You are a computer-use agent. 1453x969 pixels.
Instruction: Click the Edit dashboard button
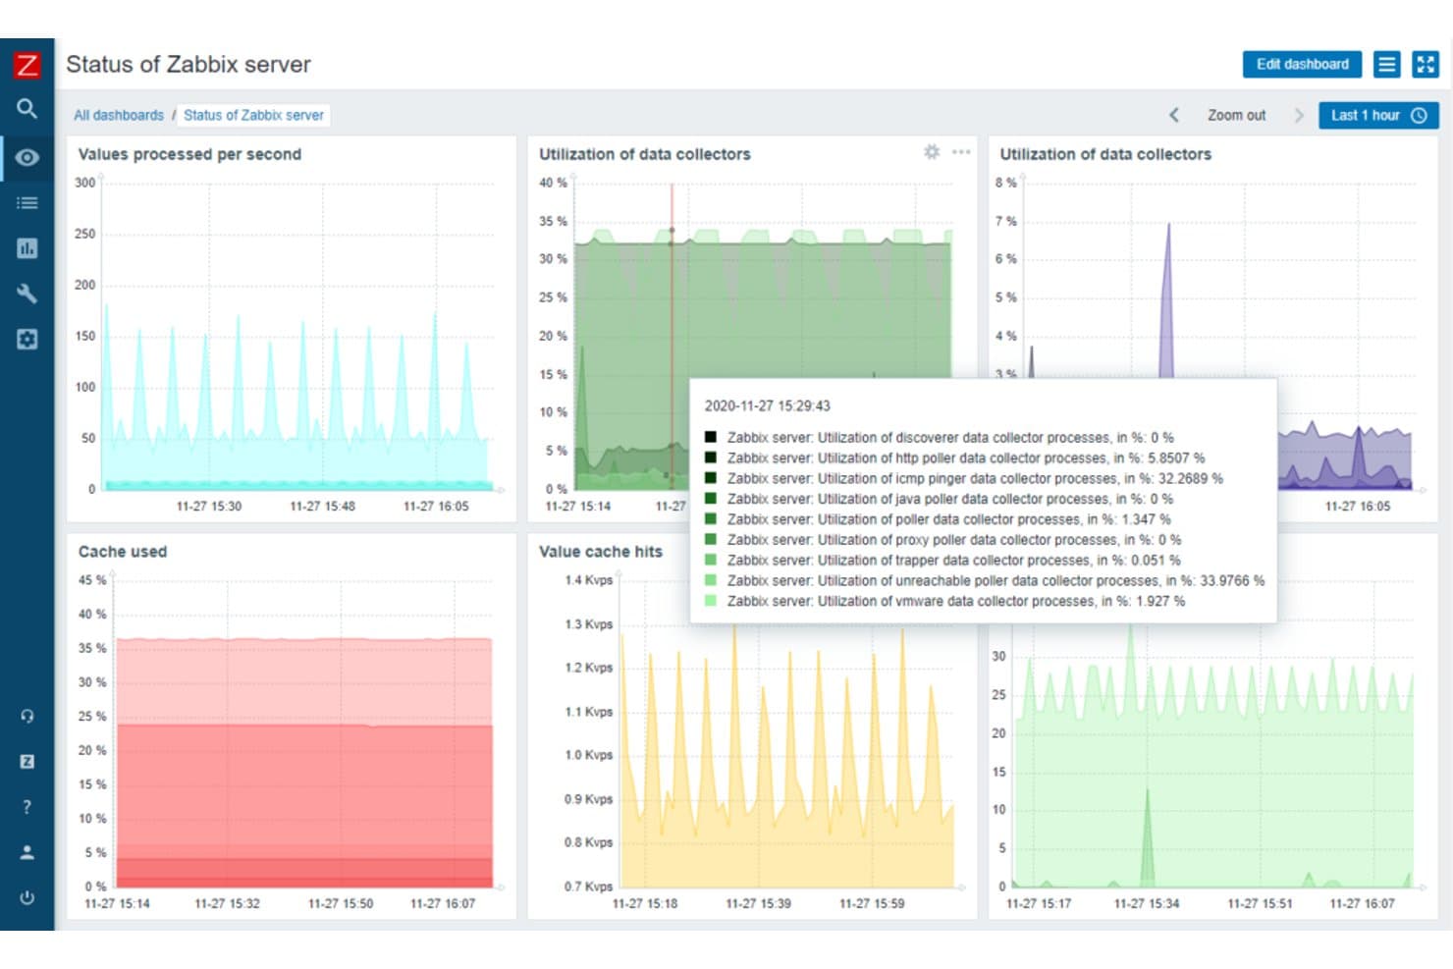pos(1302,64)
